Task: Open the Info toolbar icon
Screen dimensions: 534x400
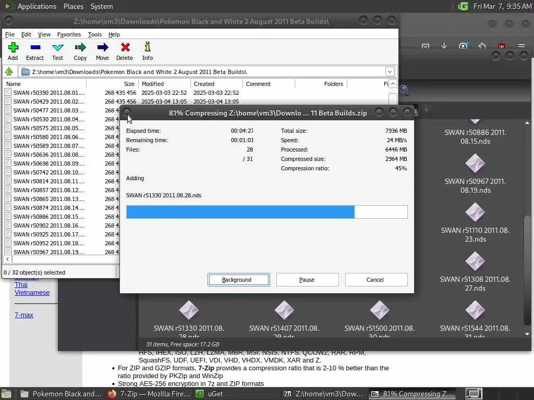Action: (x=148, y=47)
